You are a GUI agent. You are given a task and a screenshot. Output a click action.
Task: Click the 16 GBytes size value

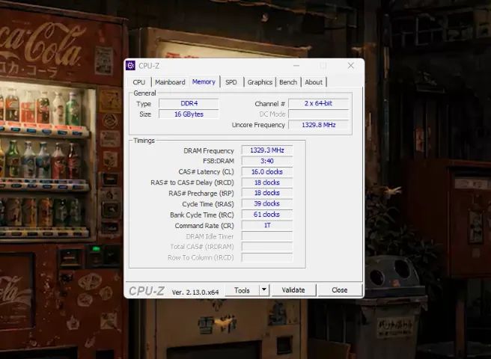(x=189, y=114)
